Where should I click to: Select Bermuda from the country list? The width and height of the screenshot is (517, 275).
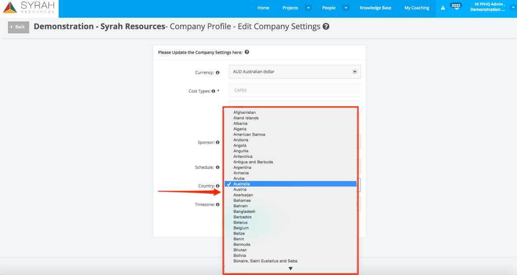coord(290,244)
